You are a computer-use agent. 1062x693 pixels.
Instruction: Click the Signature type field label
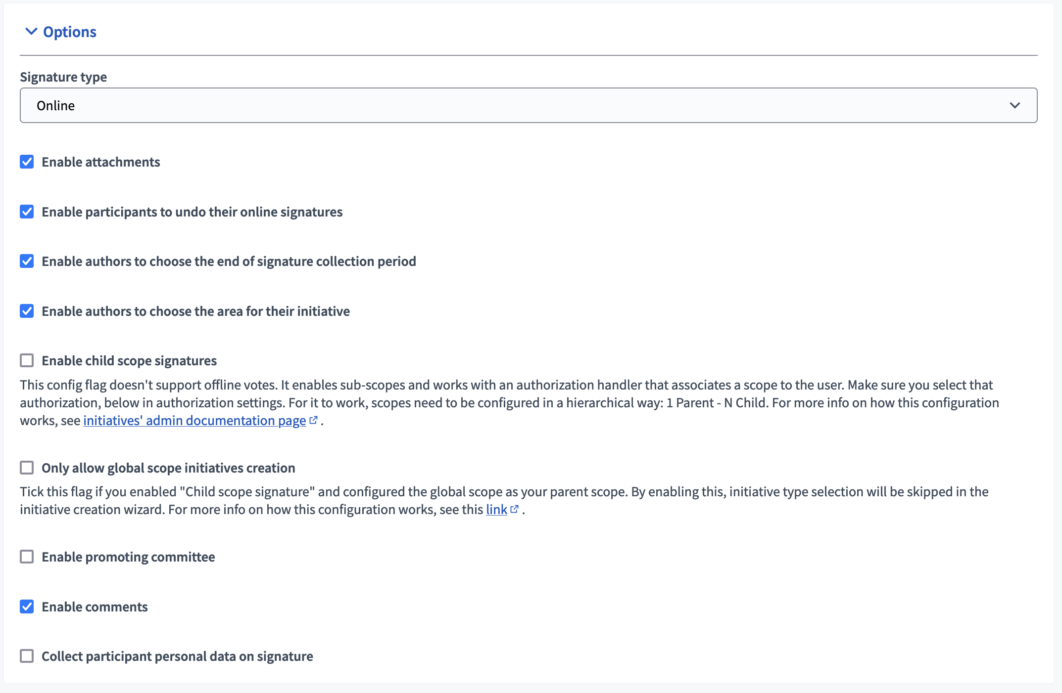pos(63,77)
